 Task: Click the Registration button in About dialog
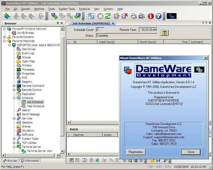(136, 152)
